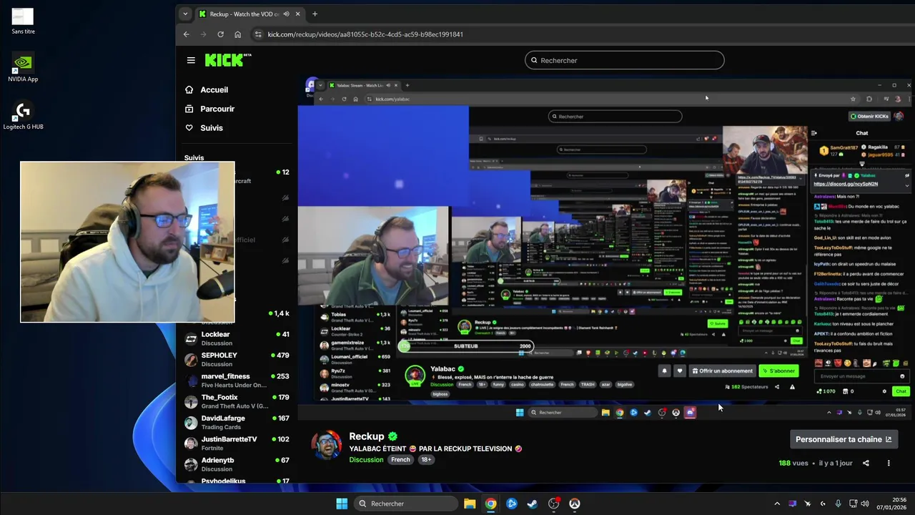915x515 pixels.
Task: Open the Kick hamburger sidebar menu
Action: tap(191, 60)
